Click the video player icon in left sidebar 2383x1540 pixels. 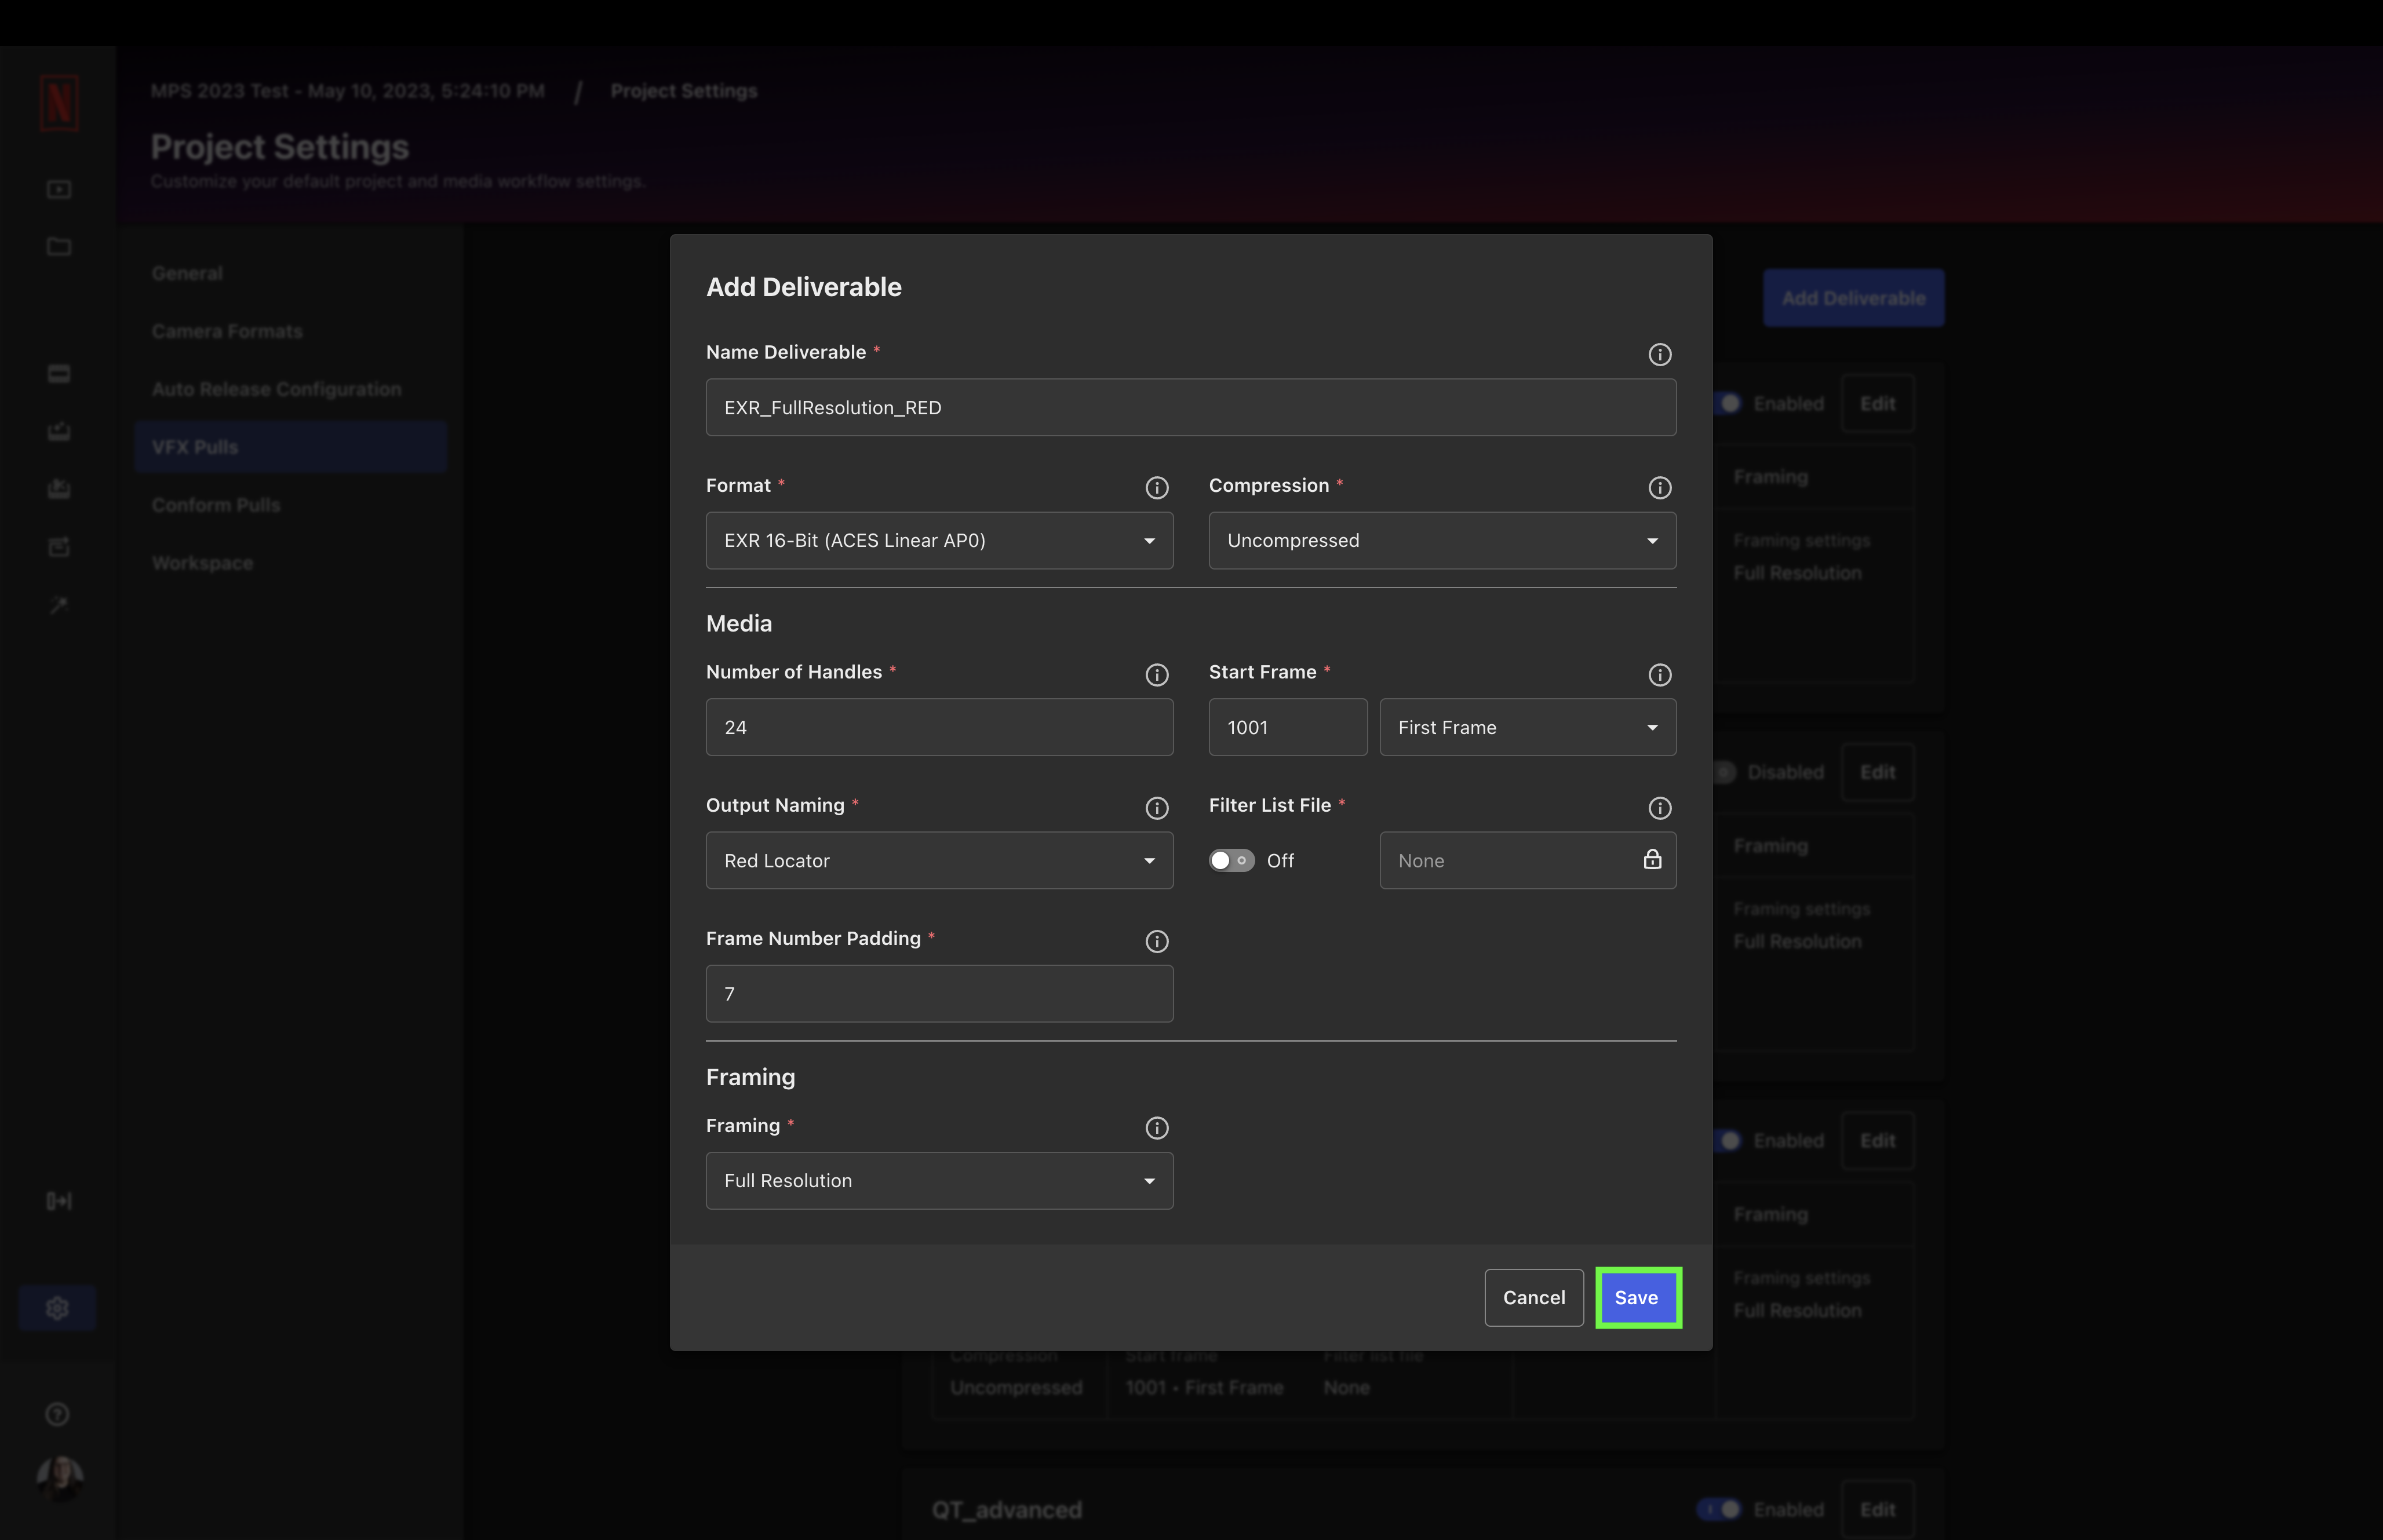pos(59,188)
